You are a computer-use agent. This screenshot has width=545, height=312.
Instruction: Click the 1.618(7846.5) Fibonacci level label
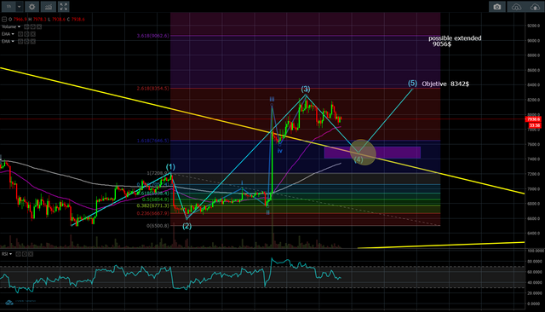point(153,141)
